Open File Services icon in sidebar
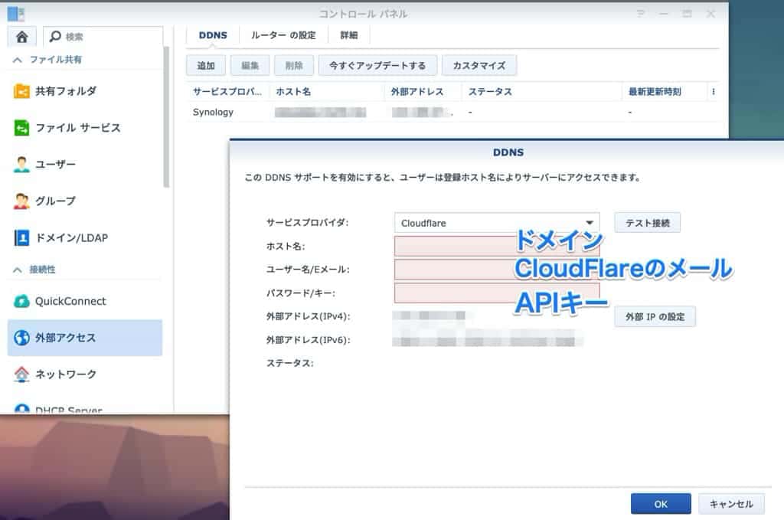Viewport: 784px width, 520px height. 21,128
